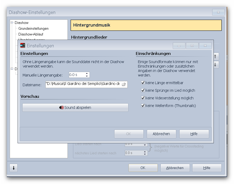Increase Manuelle Längenangabe with up arrow

click(87, 74)
